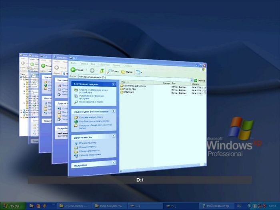Click the second quick launch icon on taskbar
280x210 pixels.
click(x=38, y=206)
